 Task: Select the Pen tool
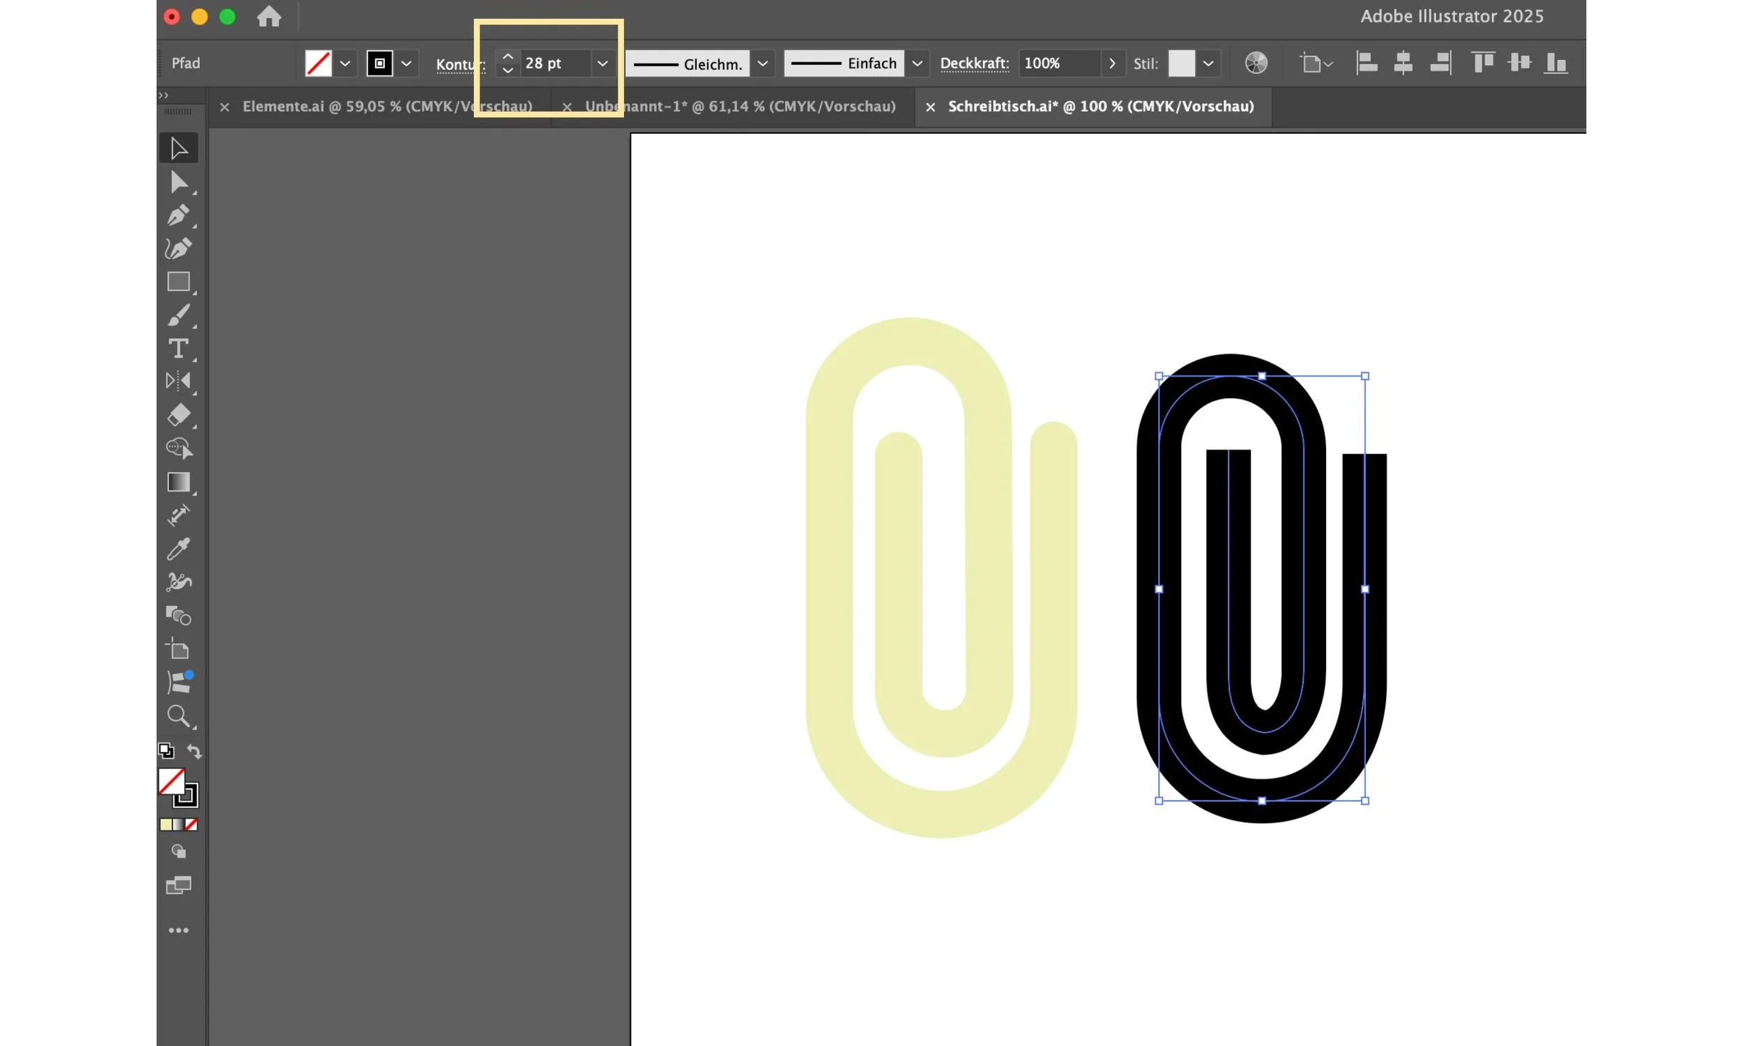click(x=178, y=215)
